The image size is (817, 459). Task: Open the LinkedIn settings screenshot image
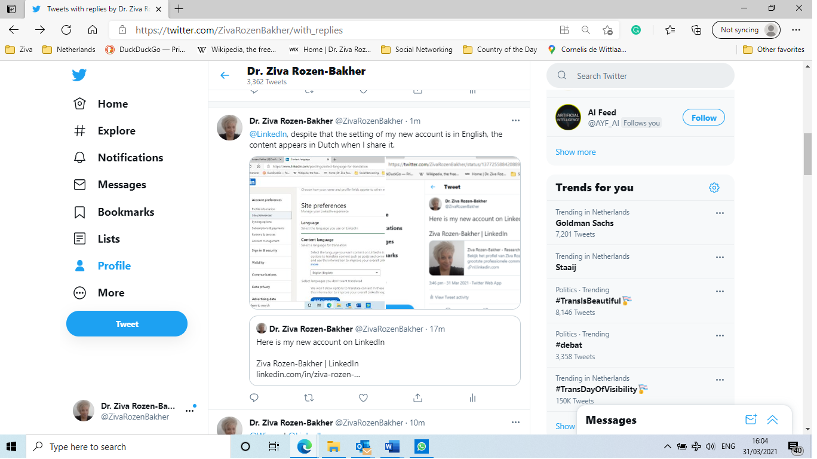[317, 232]
